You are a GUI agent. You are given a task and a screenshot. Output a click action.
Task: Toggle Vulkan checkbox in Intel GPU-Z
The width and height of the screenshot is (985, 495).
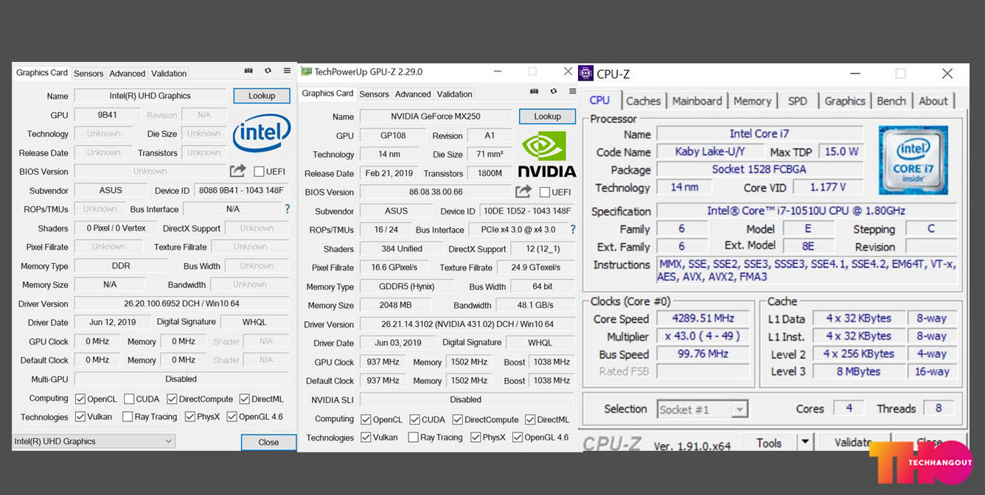(80, 417)
